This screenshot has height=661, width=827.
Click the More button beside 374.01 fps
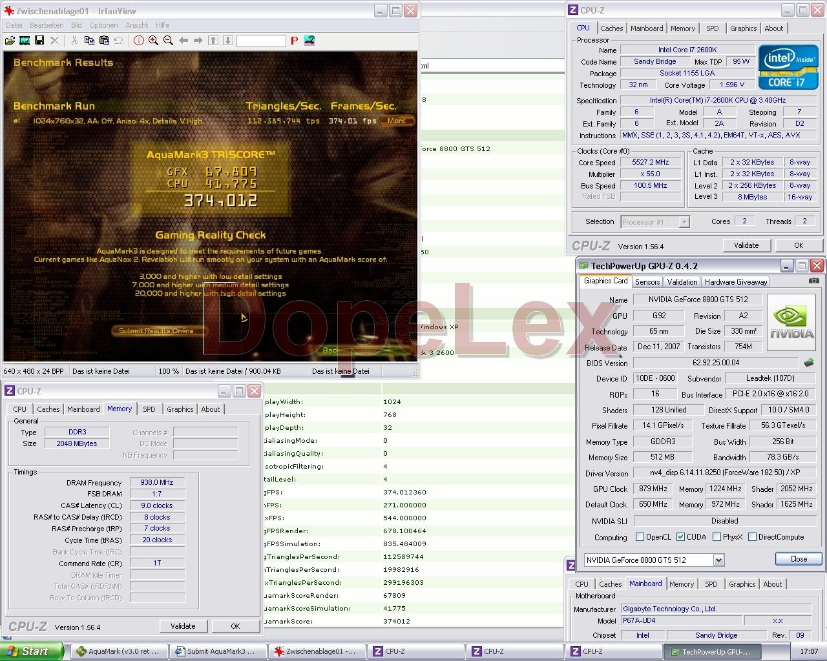coord(397,121)
